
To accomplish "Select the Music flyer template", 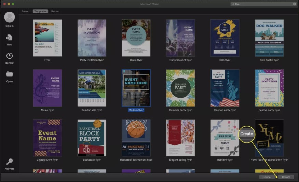I will 47,88.
